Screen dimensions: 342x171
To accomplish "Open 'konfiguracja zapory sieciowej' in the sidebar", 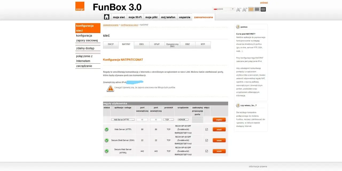I will pyautogui.click(x=88, y=38).
